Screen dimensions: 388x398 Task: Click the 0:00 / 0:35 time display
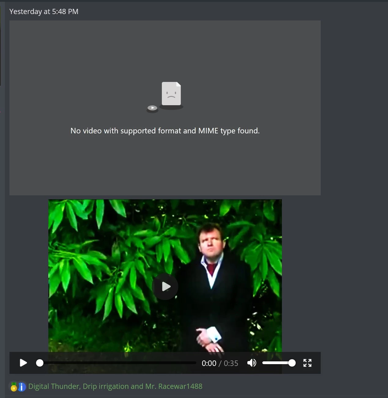[220, 363]
